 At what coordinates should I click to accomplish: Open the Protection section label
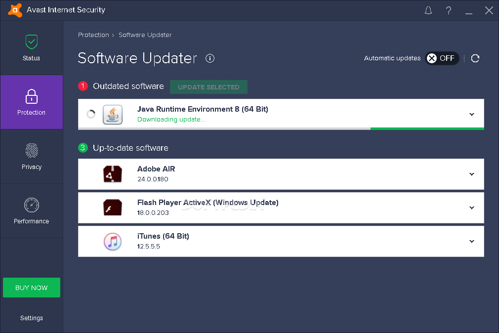coord(31,112)
